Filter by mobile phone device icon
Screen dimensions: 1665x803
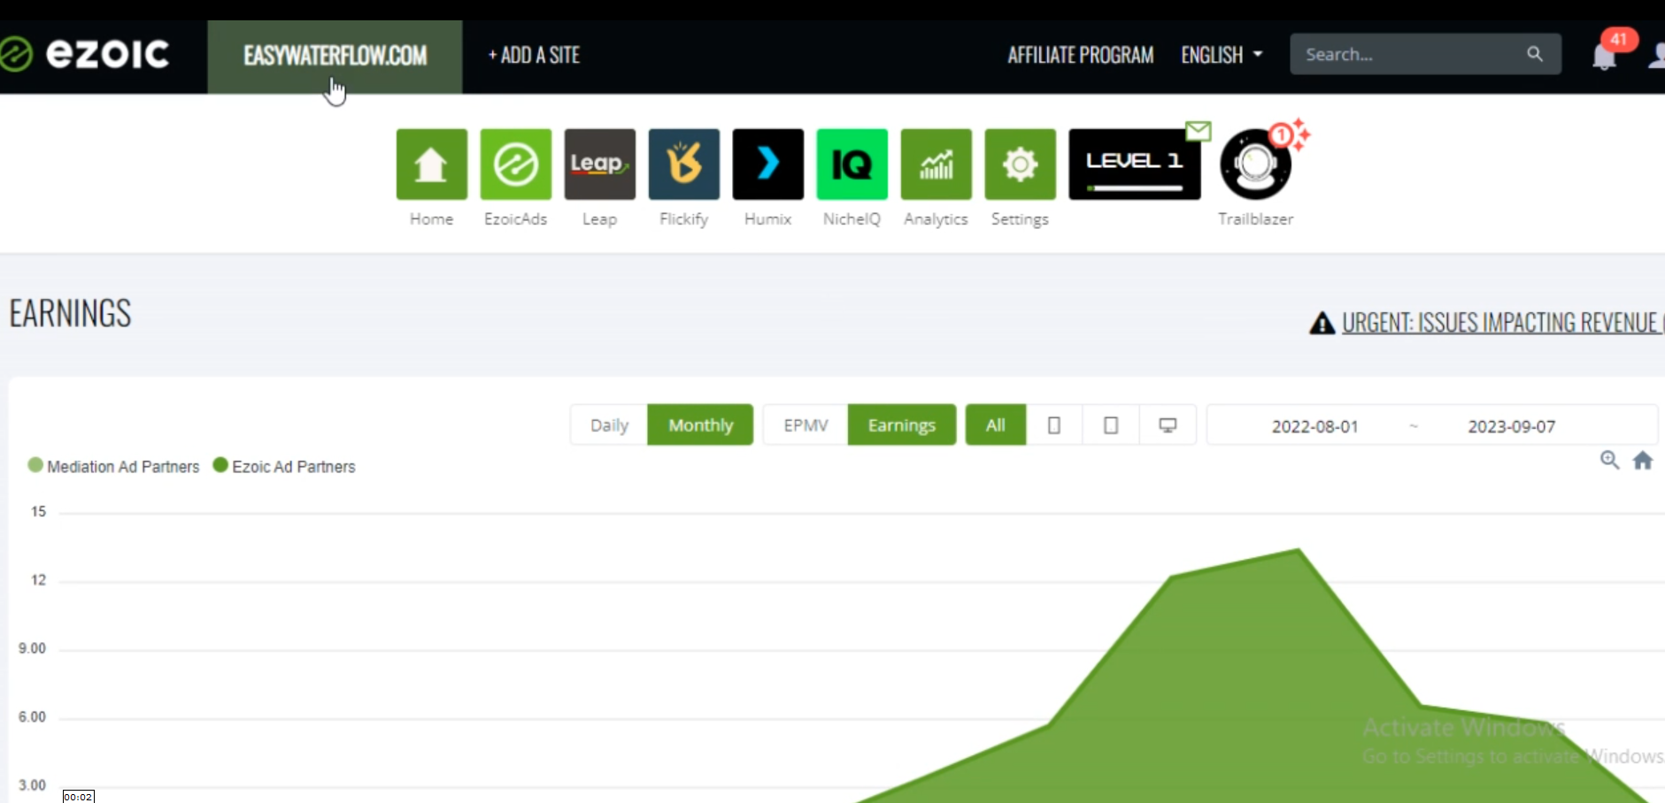1054,425
